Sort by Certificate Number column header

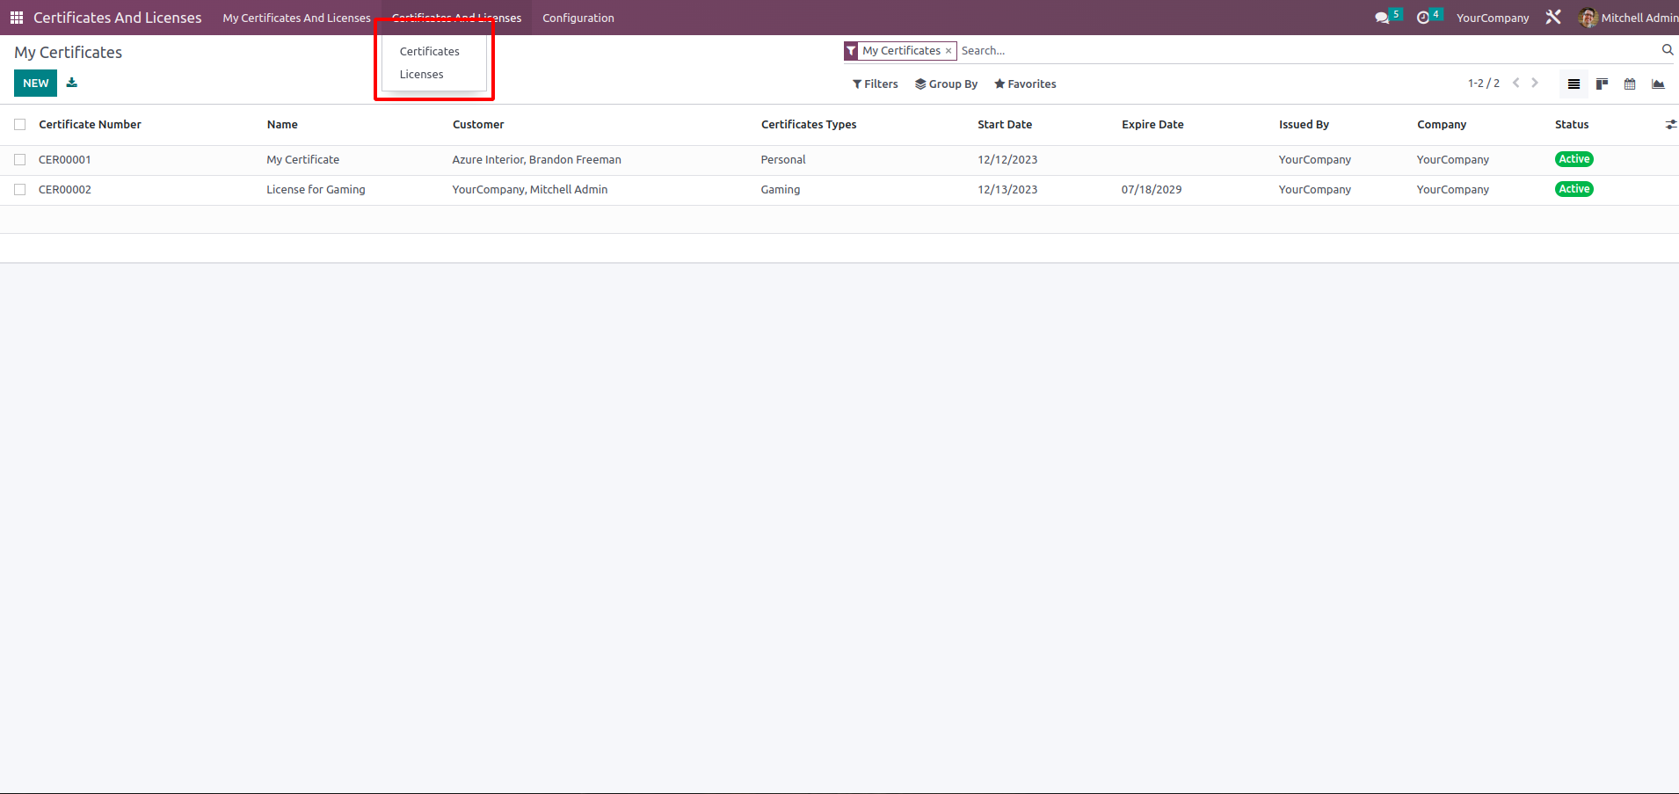90,125
